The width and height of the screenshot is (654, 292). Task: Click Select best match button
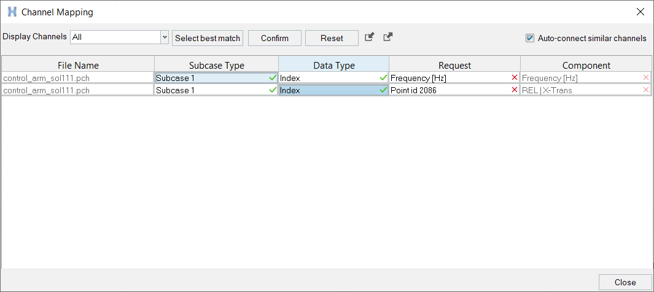click(x=208, y=38)
